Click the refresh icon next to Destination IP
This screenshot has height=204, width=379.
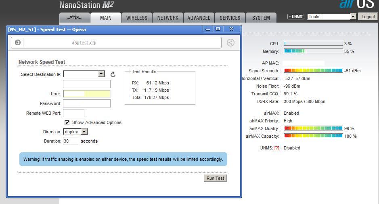click(x=113, y=74)
